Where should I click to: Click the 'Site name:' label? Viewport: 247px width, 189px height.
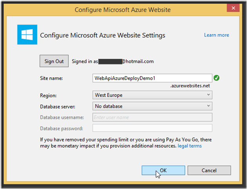[x=51, y=78]
